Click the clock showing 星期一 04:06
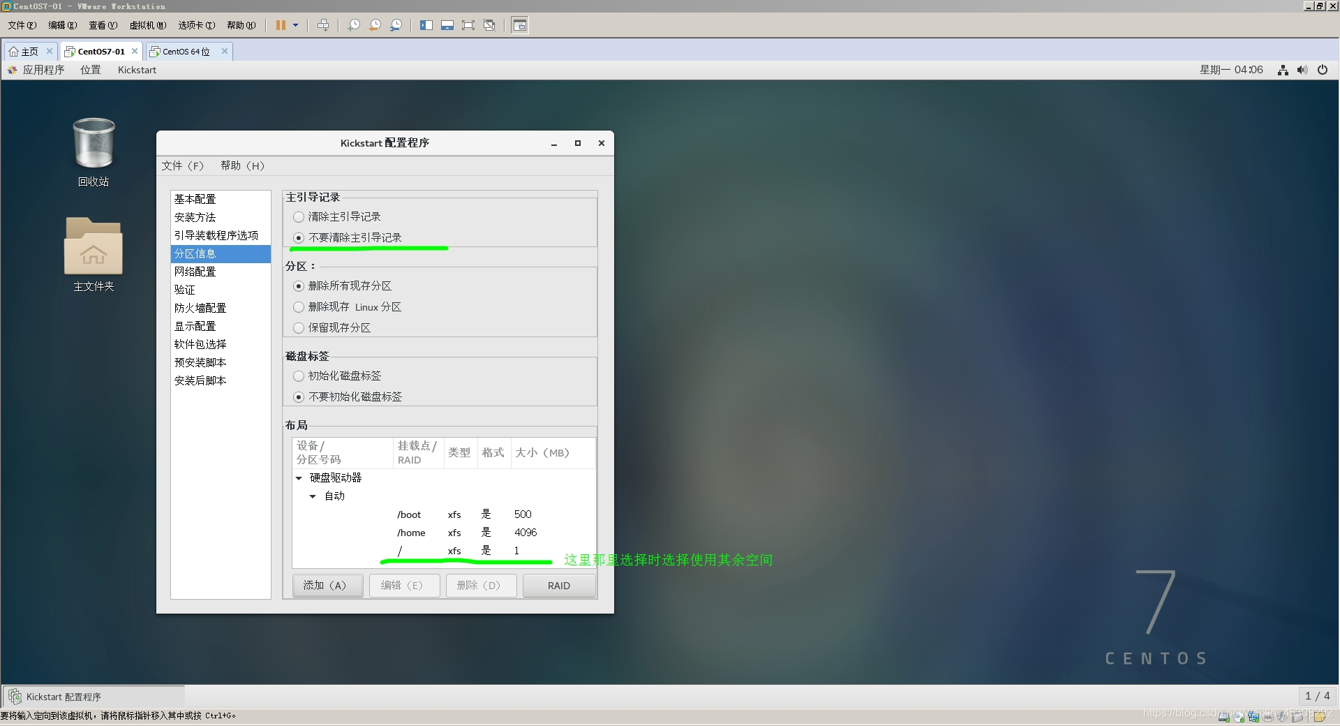Image resolution: width=1340 pixels, height=726 pixels. click(x=1231, y=70)
